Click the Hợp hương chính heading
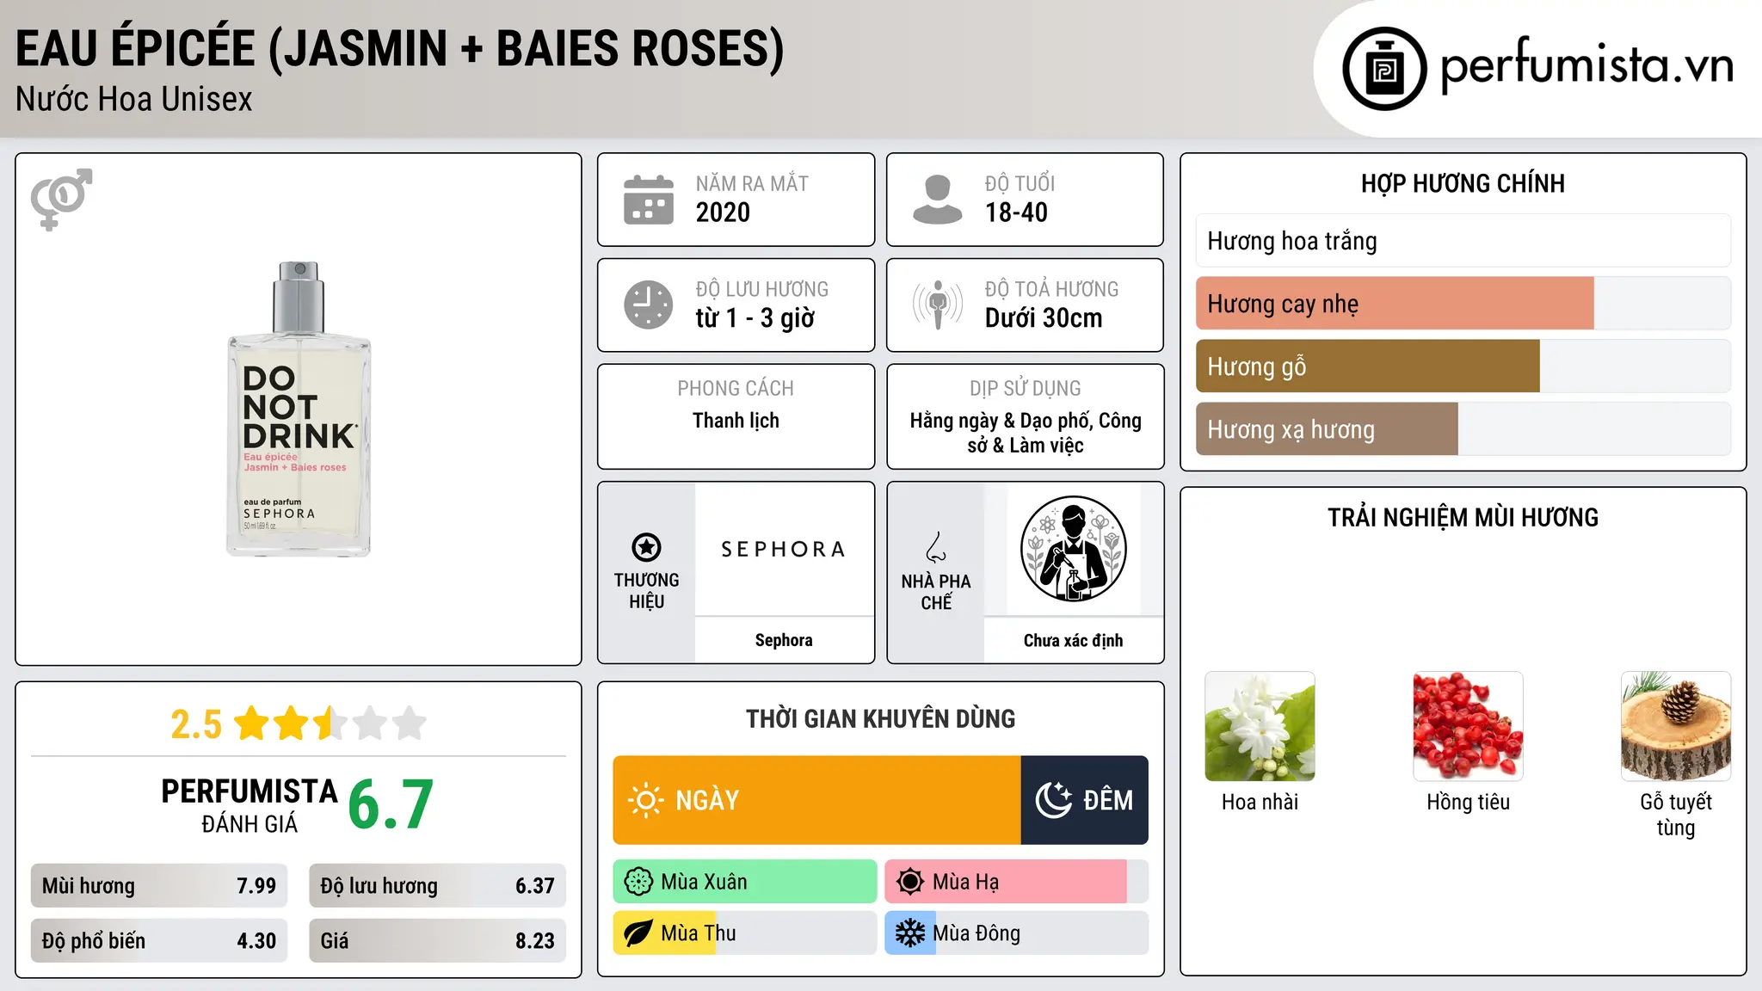1762x991 pixels. click(1463, 183)
